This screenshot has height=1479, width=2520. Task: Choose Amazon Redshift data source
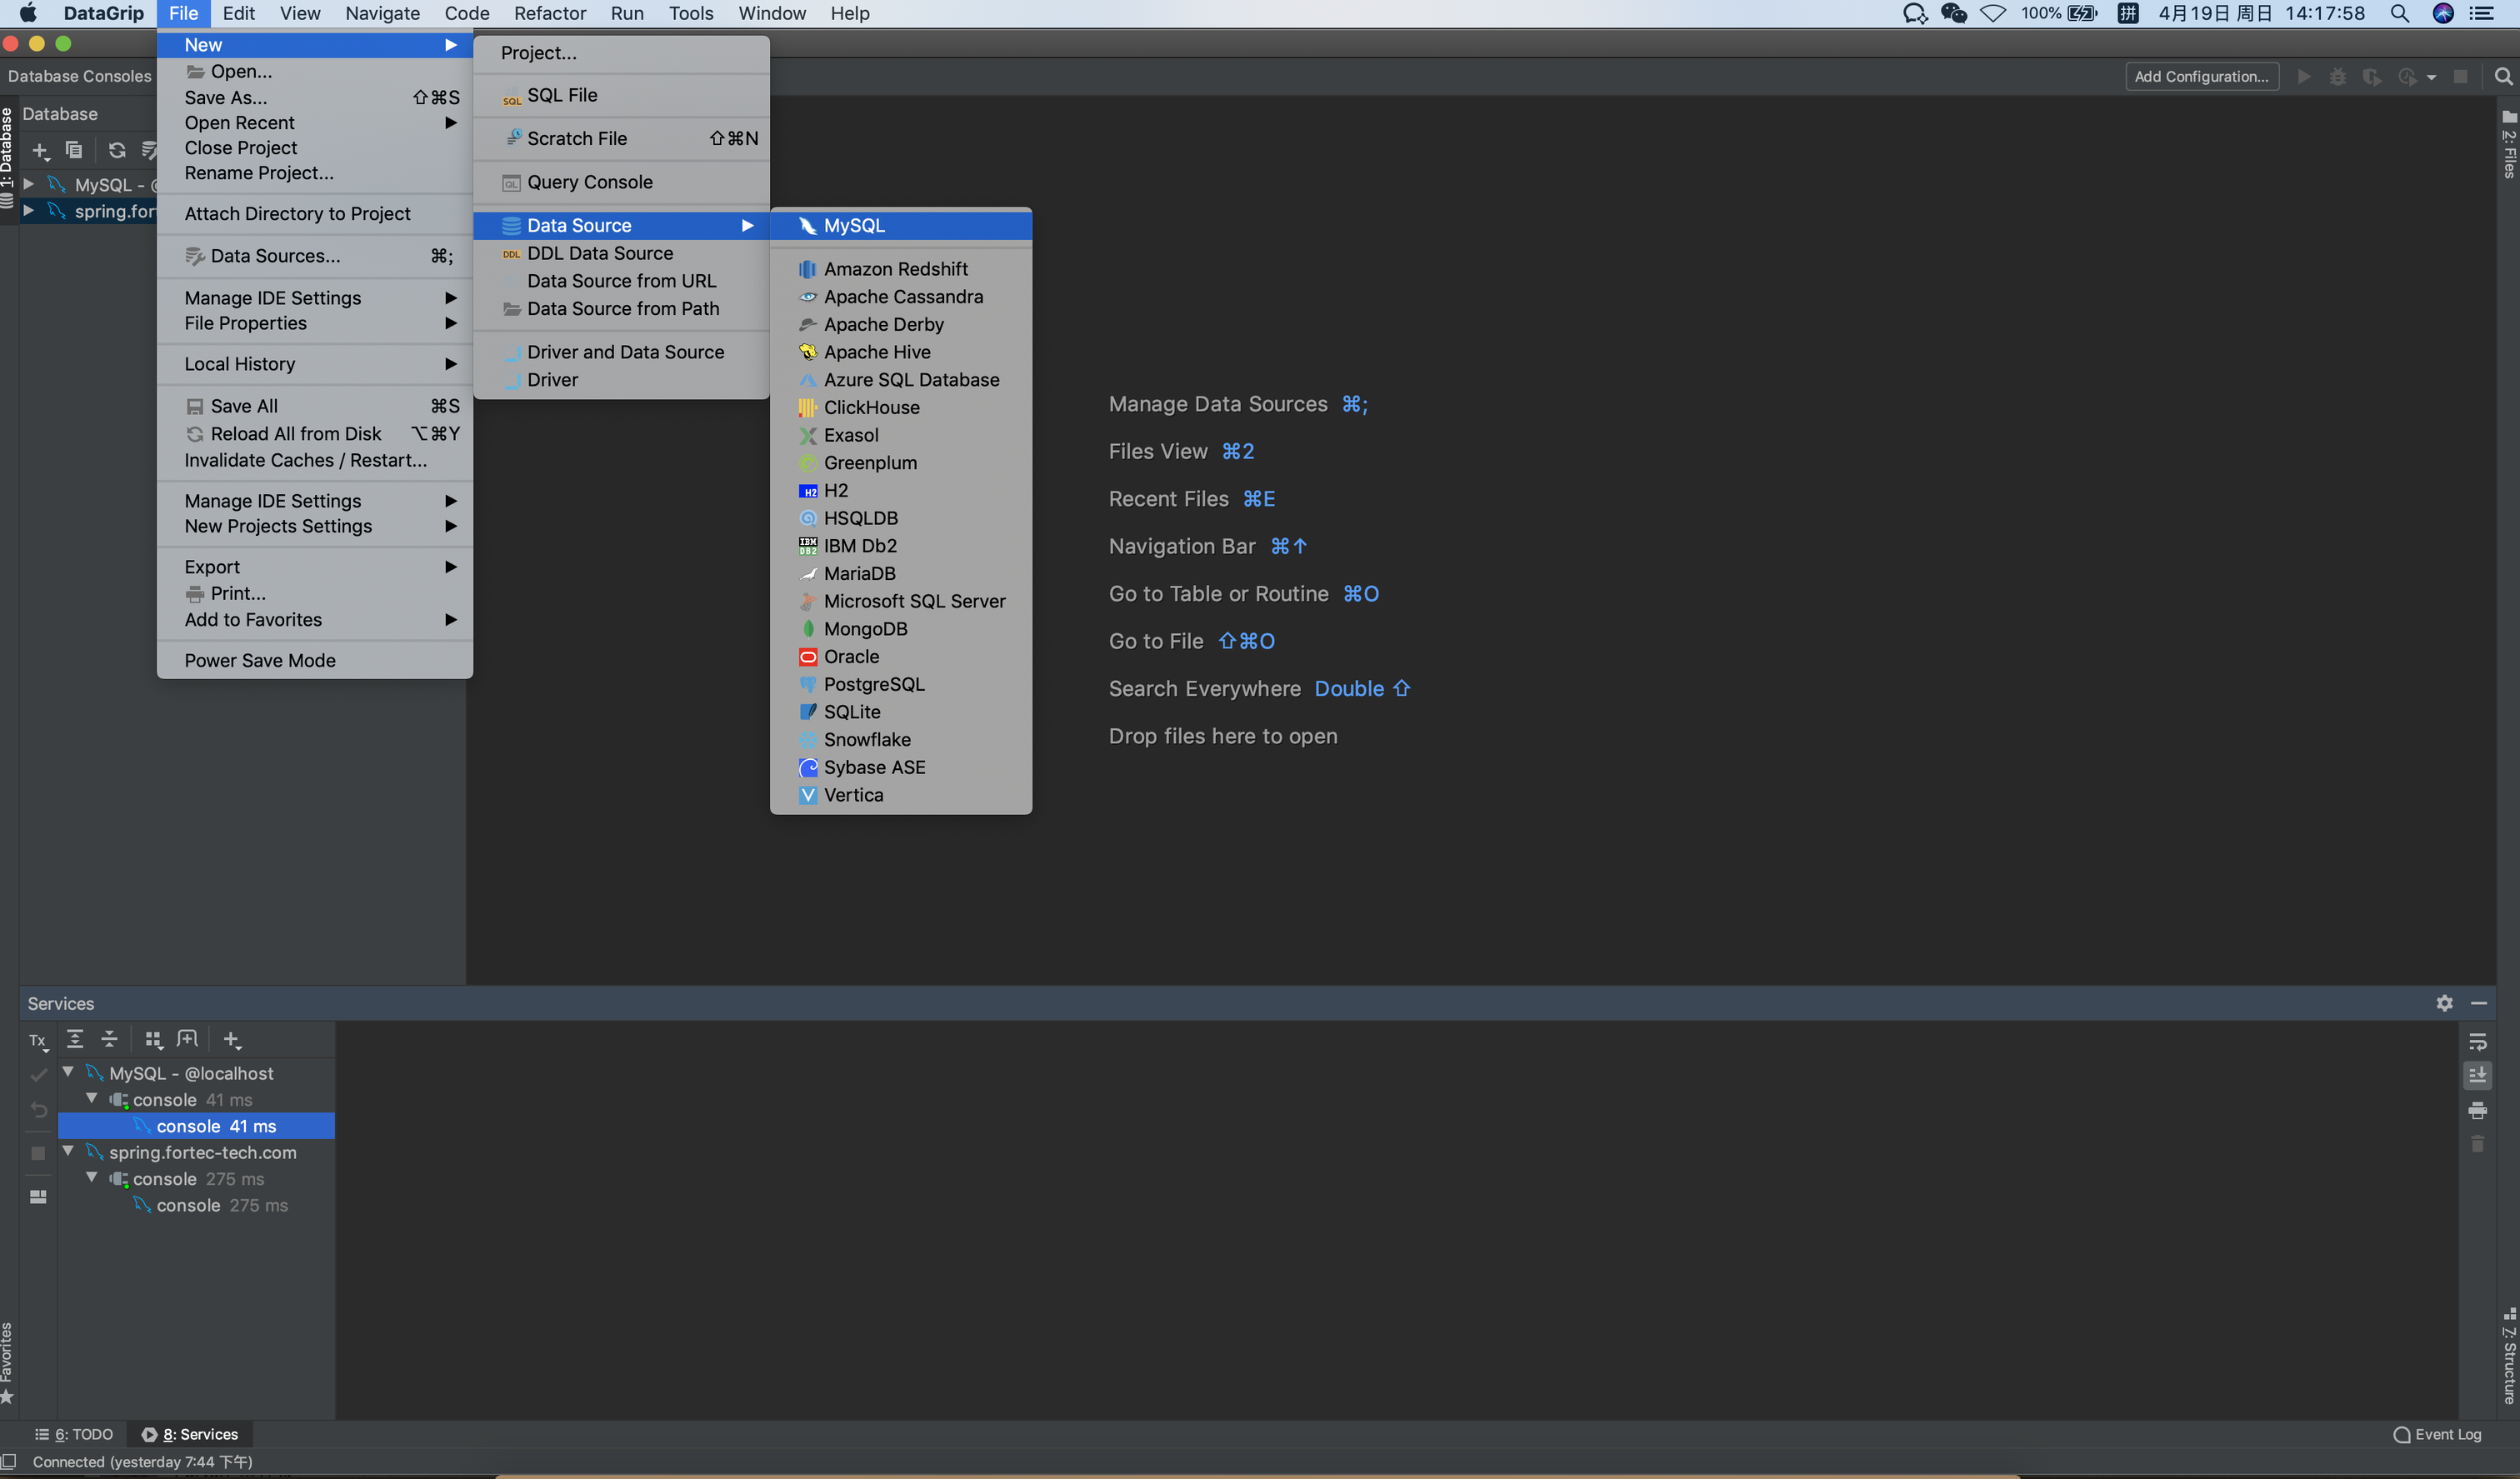click(x=901, y=269)
